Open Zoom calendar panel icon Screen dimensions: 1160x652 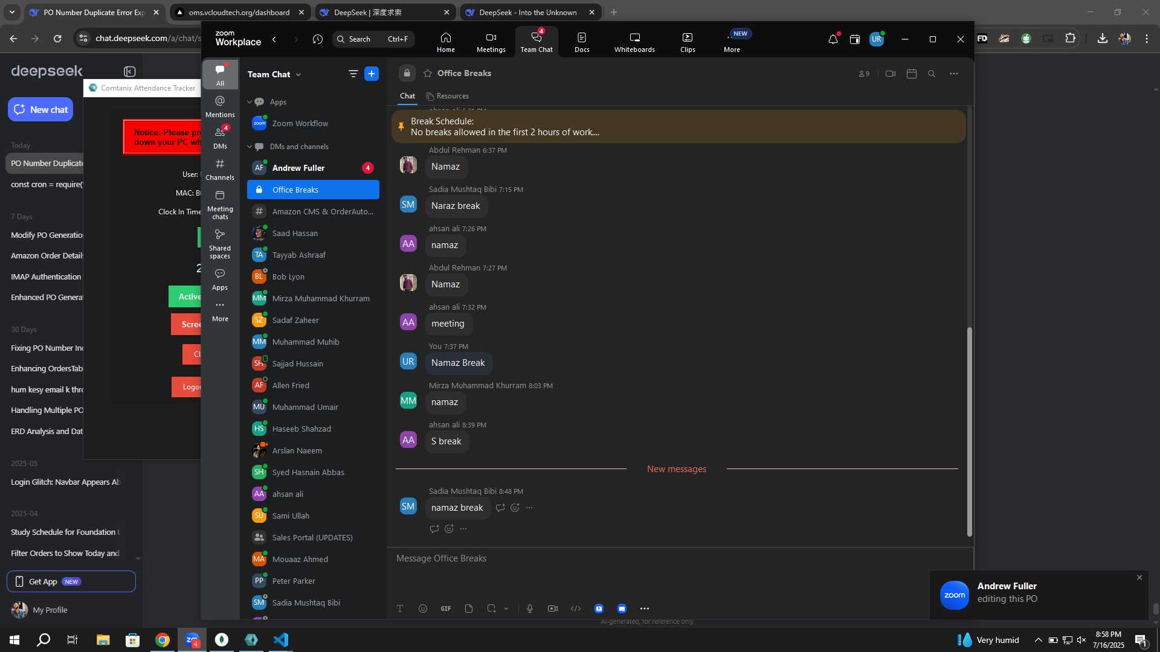point(855,39)
